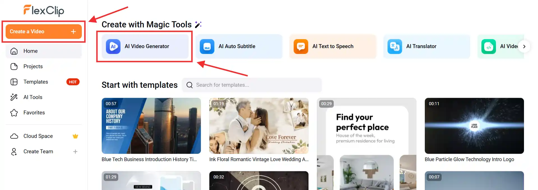Open Ink Floral Romantic Wedding template thumbnail
538x190 pixels.
(259, 126)
